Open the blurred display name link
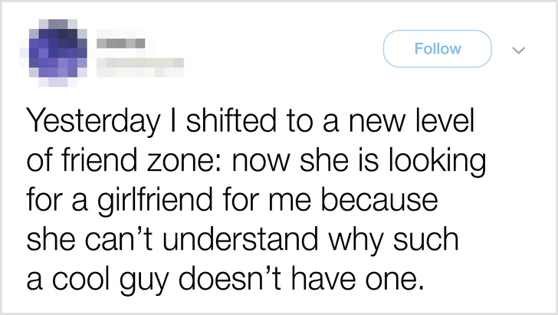Image resolution: width=558 pixels, height=315 pixels. click(120, 42)
